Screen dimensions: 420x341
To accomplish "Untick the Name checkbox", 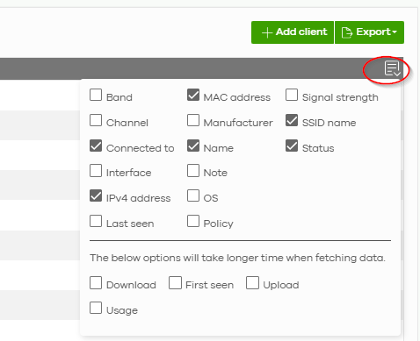I will (x=193, y=146).
